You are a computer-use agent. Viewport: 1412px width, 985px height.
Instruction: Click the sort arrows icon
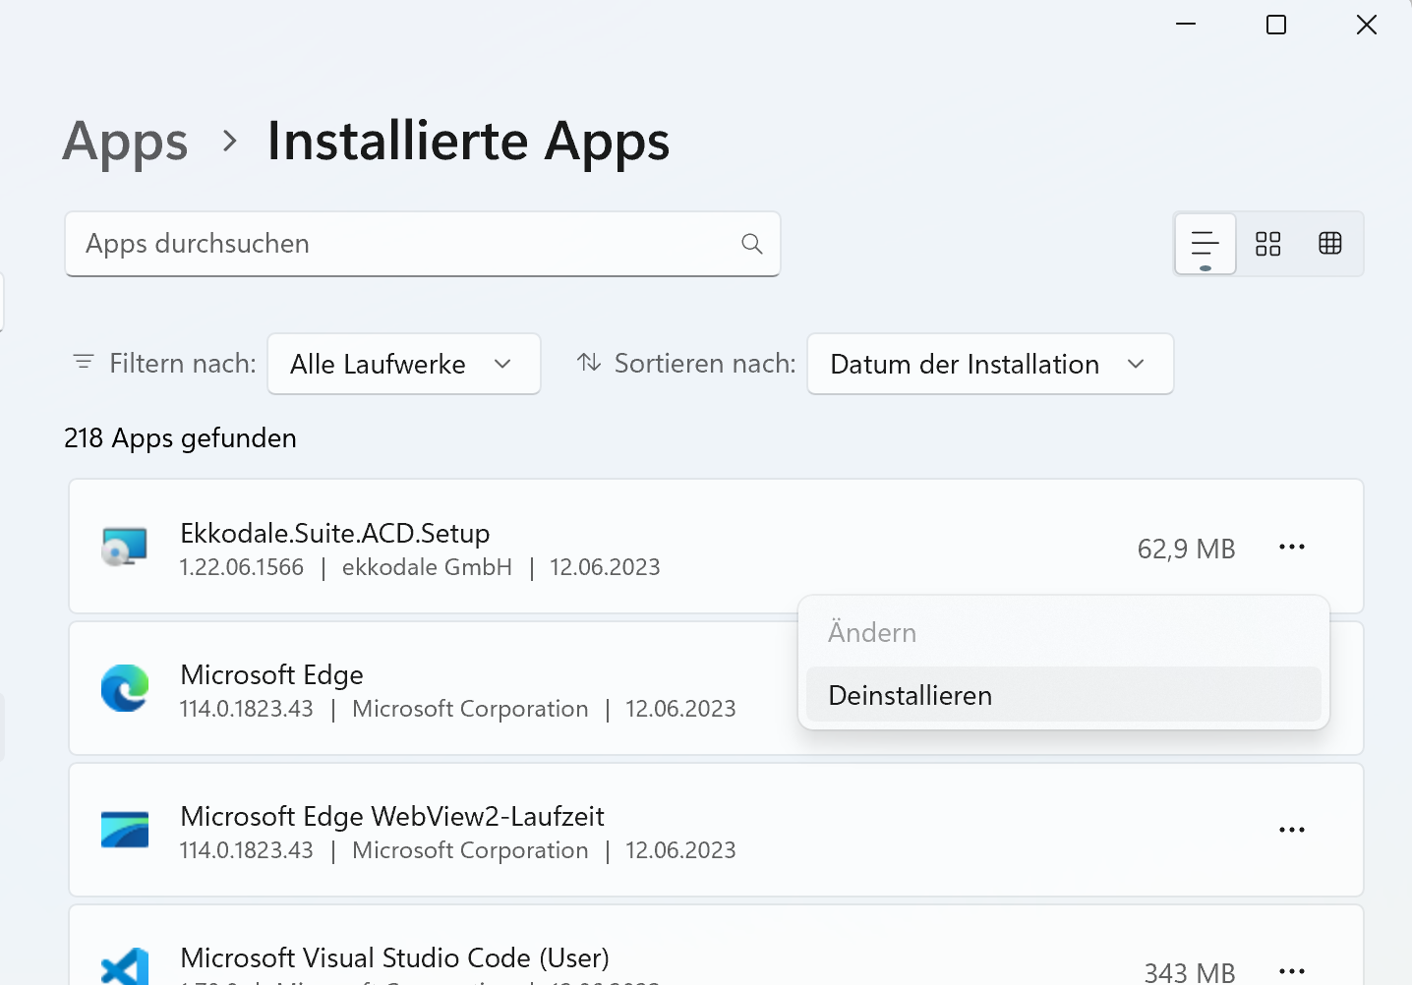click(x=589, y=363)
